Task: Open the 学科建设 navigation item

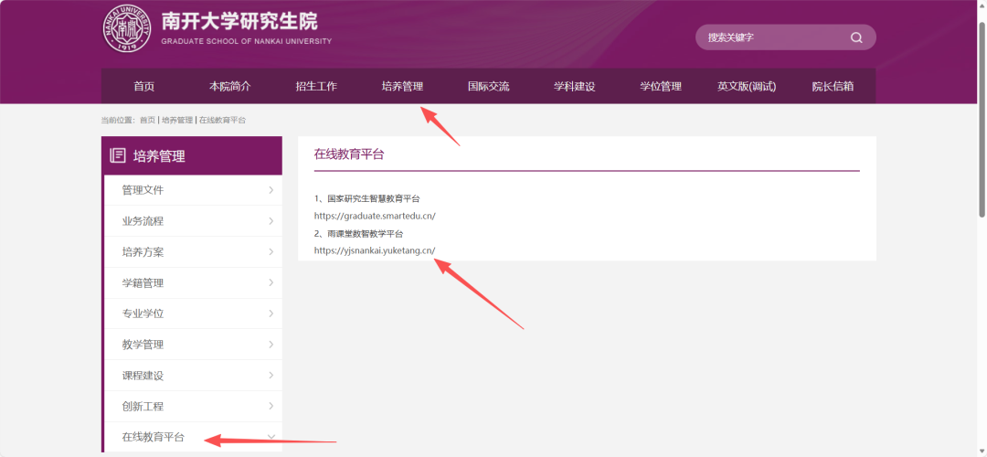Action: pos(574,86)
